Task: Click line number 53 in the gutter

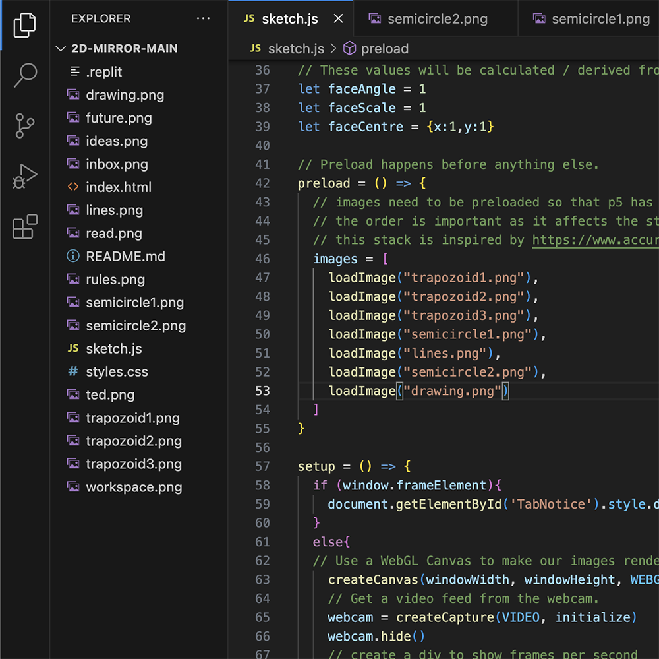Action: 262,391
